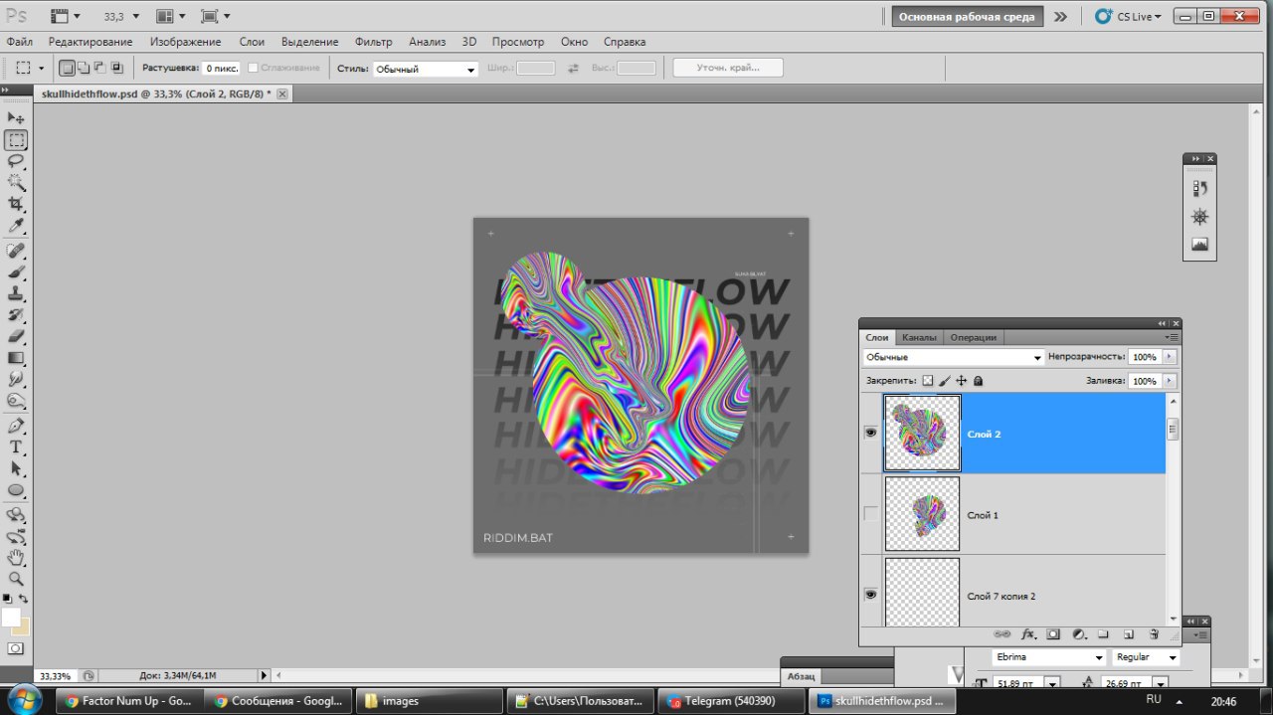Toggle lock image pixels brush icon

[945, 380]
